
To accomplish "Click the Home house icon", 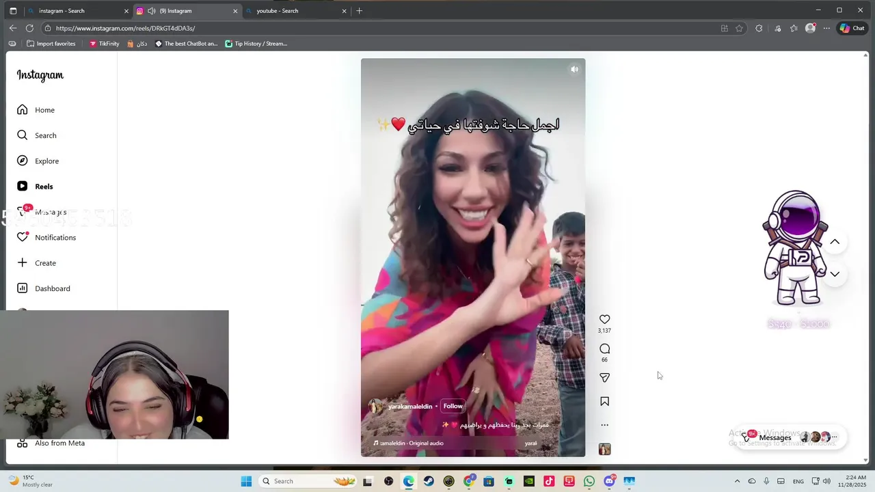I will coord(23,109).
